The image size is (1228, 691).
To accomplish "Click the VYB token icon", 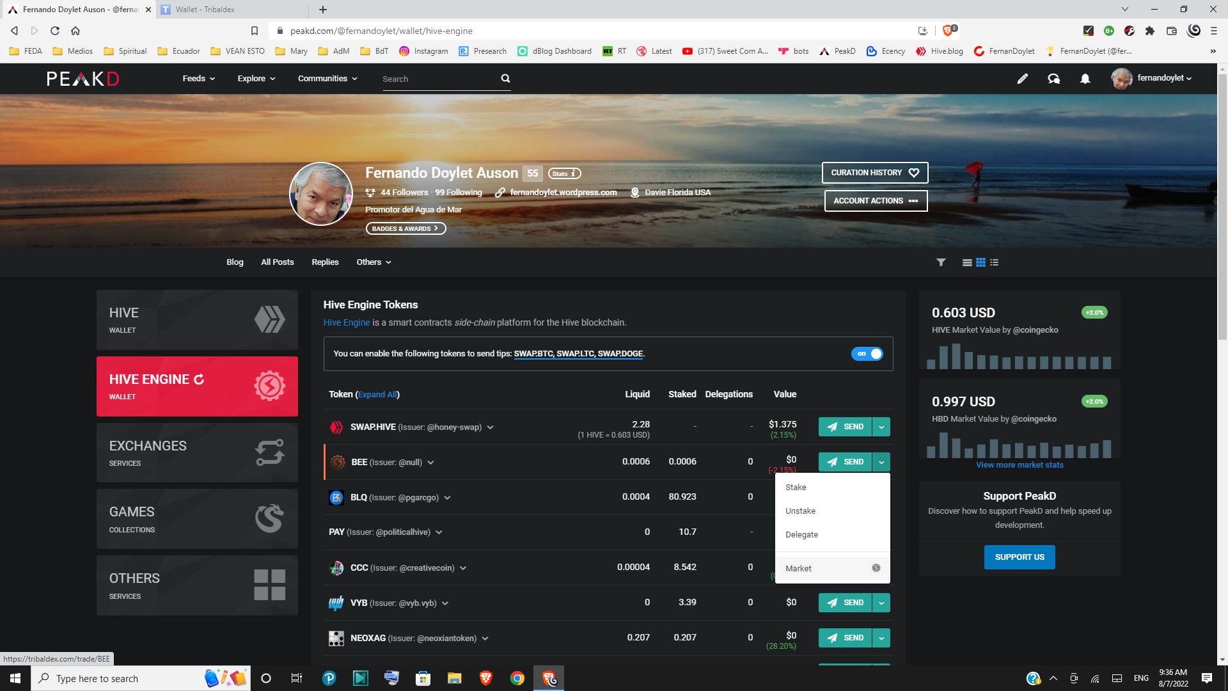I will click(x=336, y=603).
